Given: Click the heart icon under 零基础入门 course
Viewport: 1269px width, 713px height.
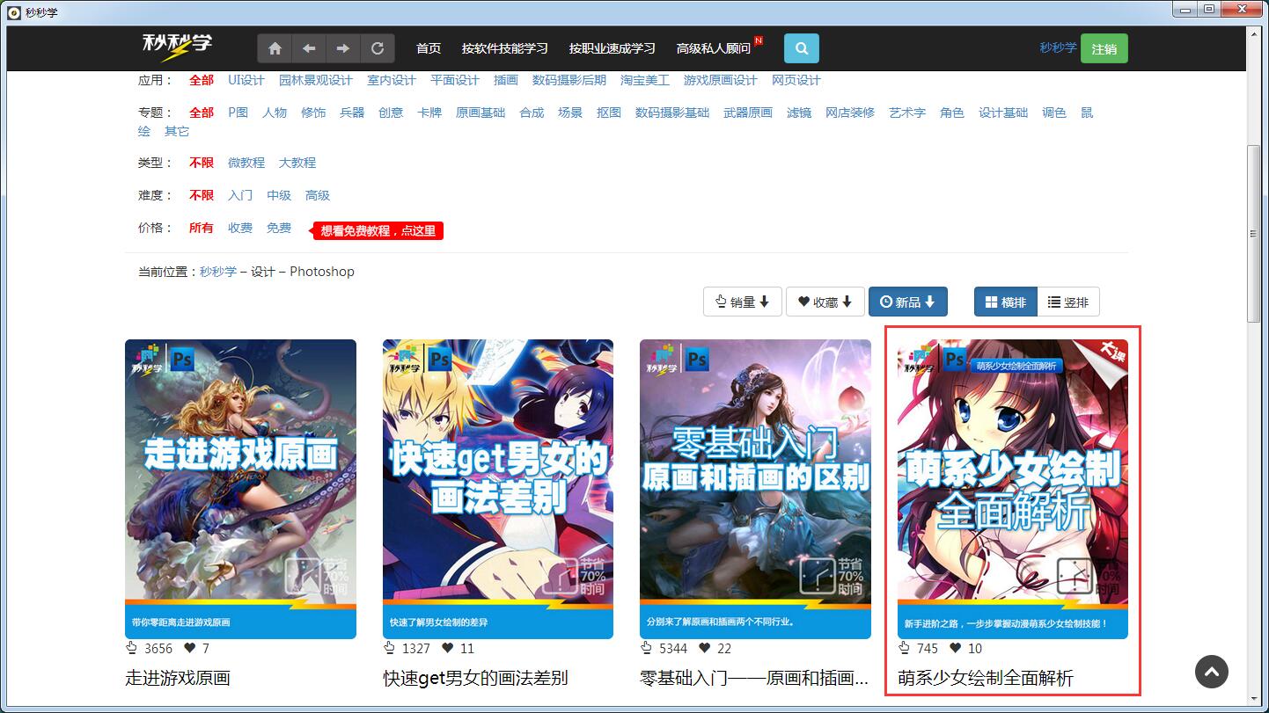Looking at the screenshot, I should (x=704, y=648).
